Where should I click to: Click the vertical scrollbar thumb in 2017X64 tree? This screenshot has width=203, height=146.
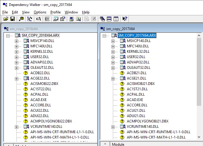click(199, 72)
